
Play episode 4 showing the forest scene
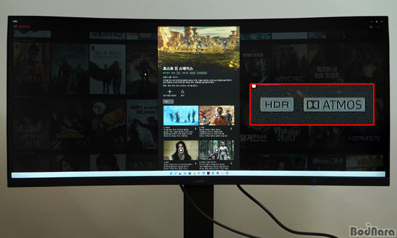tap(217, 150)
